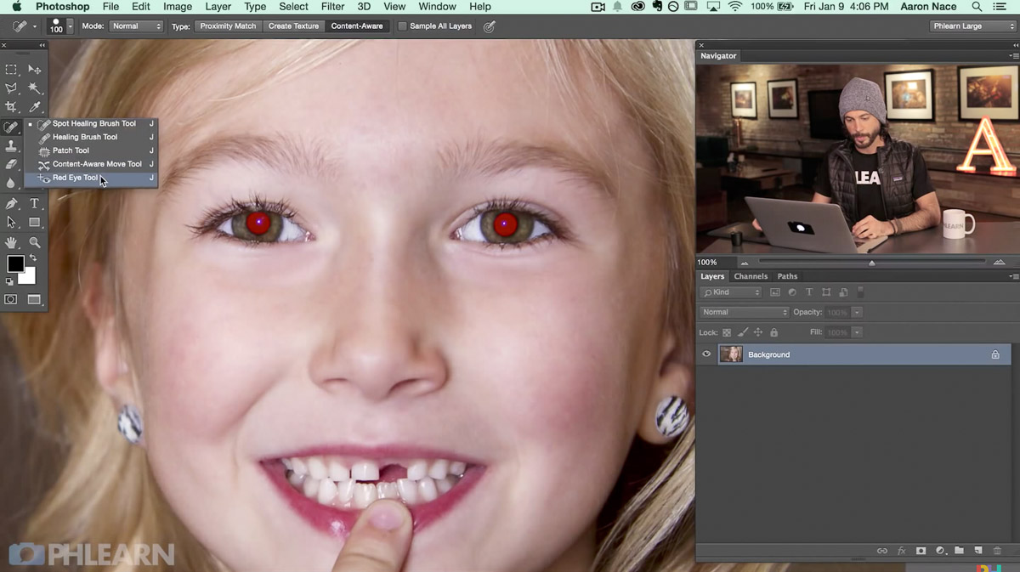Select the Zoom tool
The height and width of the screenshot is (572, 1020).
[35, 242]
